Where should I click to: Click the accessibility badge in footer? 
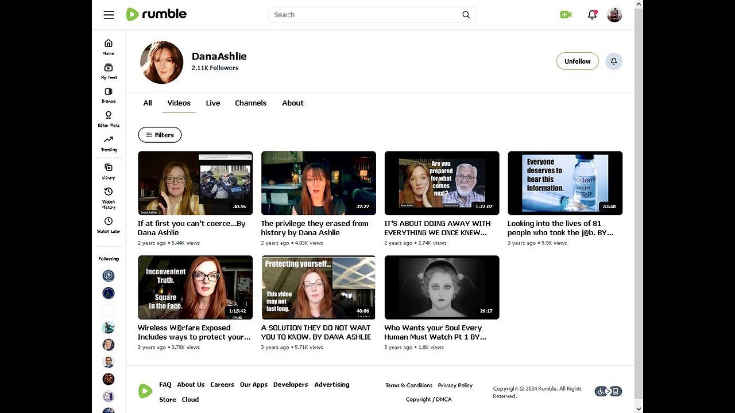(608, 391)
